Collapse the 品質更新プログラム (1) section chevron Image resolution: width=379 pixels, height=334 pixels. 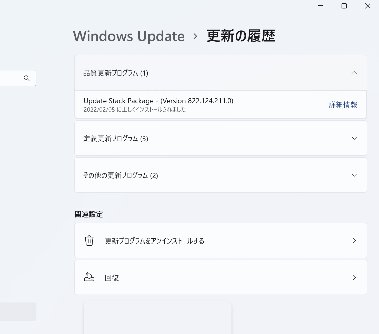(x=354, y=73)
